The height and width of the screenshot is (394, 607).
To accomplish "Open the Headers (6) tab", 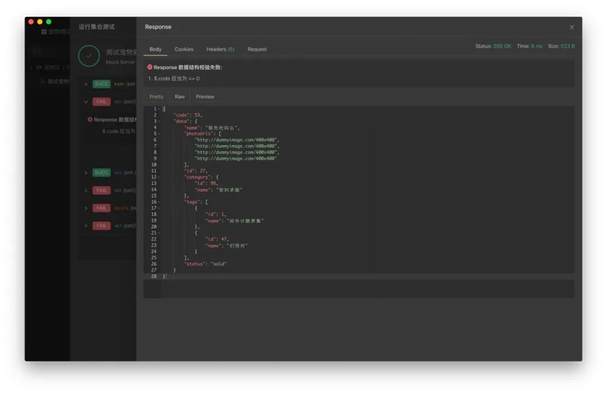I will [x=220, y=49].
